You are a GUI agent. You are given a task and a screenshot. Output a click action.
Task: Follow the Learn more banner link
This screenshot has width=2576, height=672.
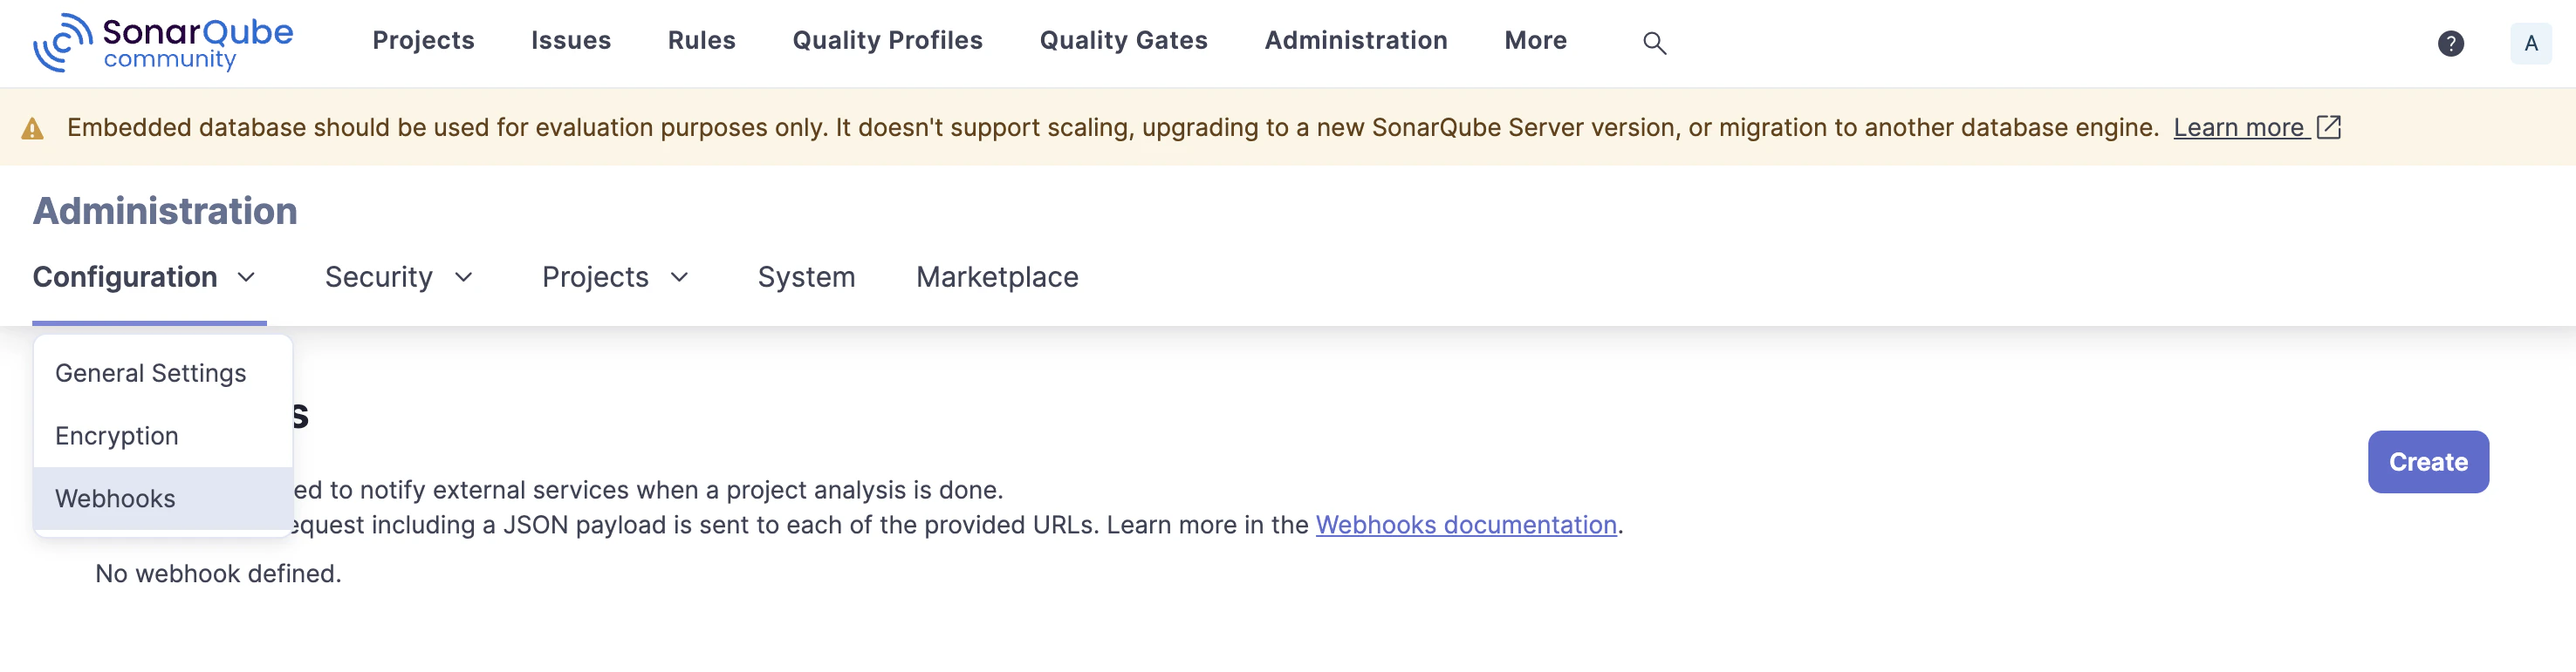2238,126
